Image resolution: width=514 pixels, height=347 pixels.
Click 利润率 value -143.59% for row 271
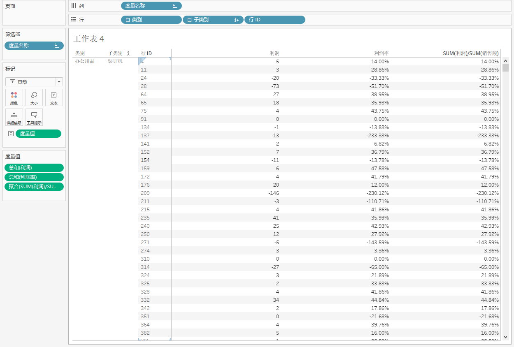click(378, 243)
